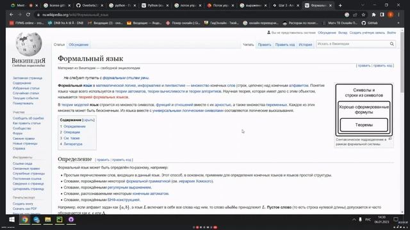
Task: Open the notification center icon
Action: 396,219
